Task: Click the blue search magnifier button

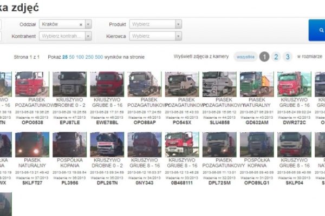Action: (317, 30)
